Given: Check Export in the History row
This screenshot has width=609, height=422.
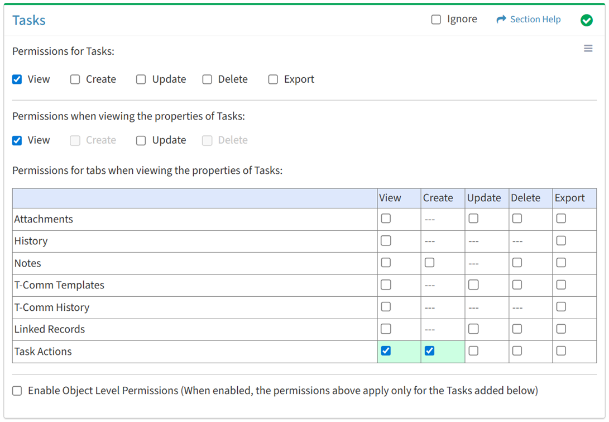Looking at the screenshot, I should pos(561,241).
